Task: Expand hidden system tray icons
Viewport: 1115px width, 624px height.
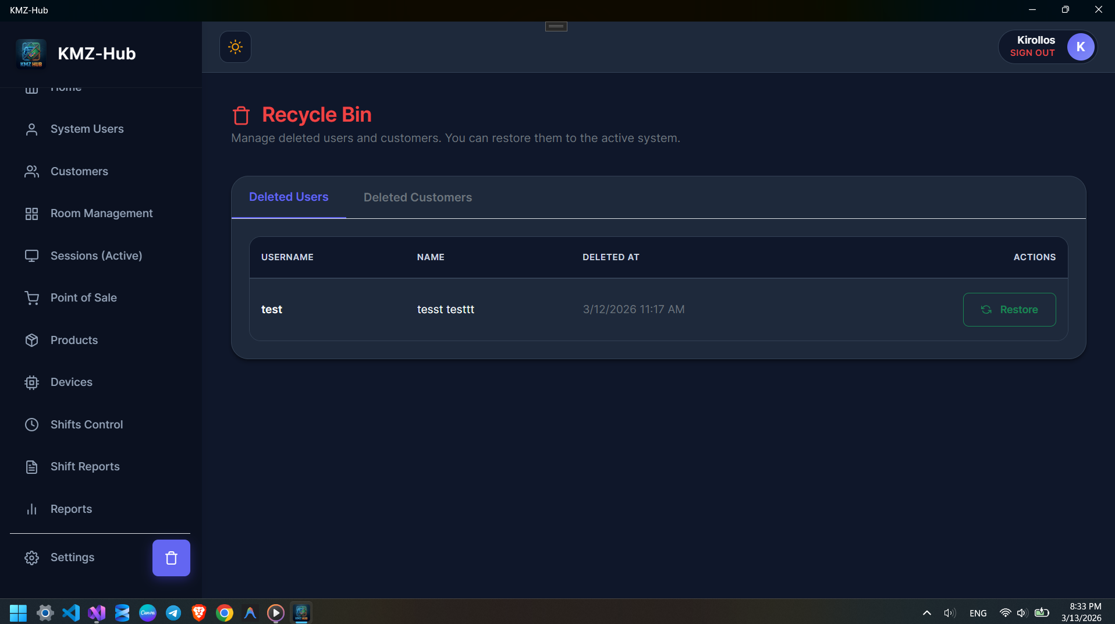Action: [x=926, y=612]
